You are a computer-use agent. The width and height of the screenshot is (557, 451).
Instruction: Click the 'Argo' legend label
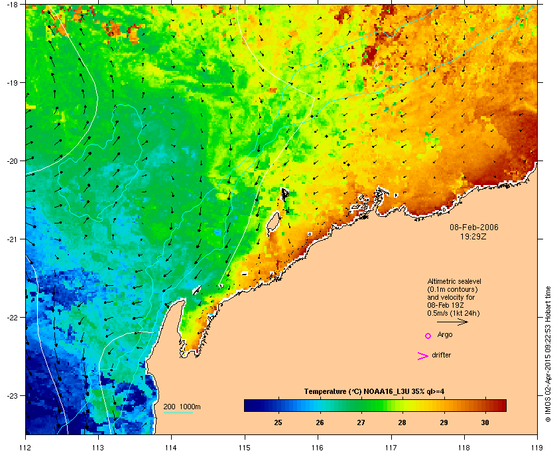point(445,335)
